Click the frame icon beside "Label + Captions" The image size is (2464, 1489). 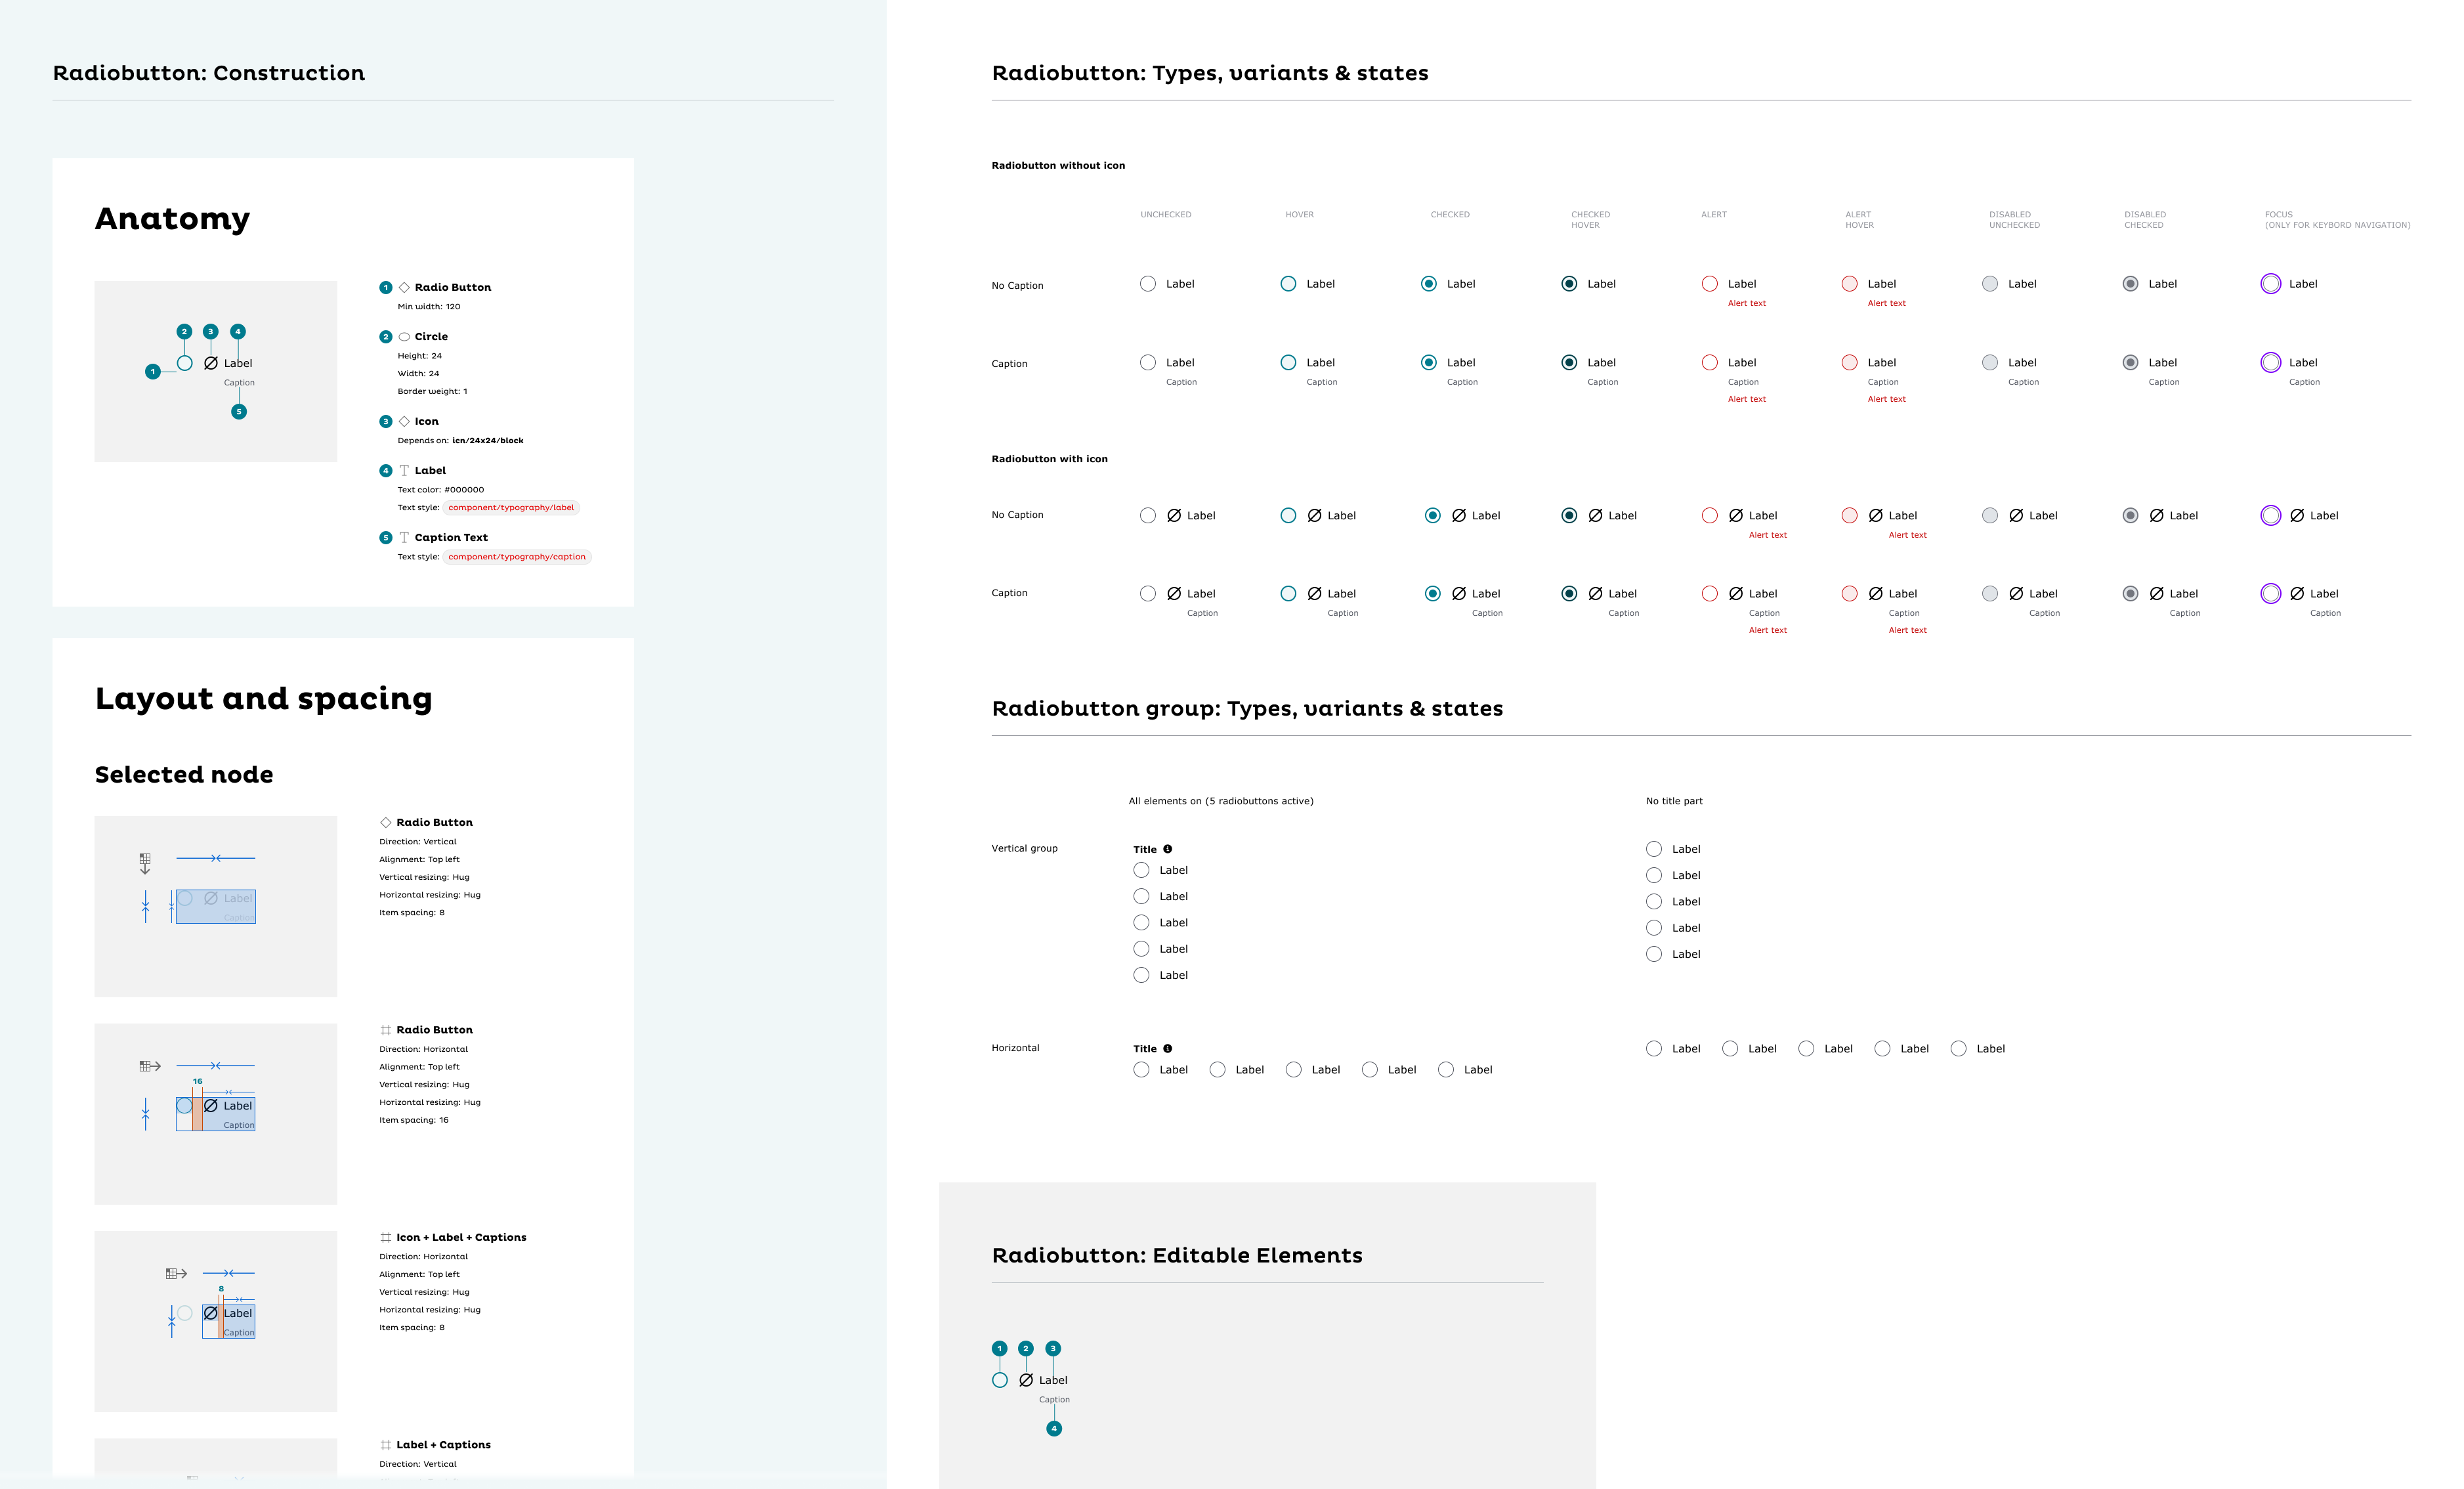(x=385, y=1445)
